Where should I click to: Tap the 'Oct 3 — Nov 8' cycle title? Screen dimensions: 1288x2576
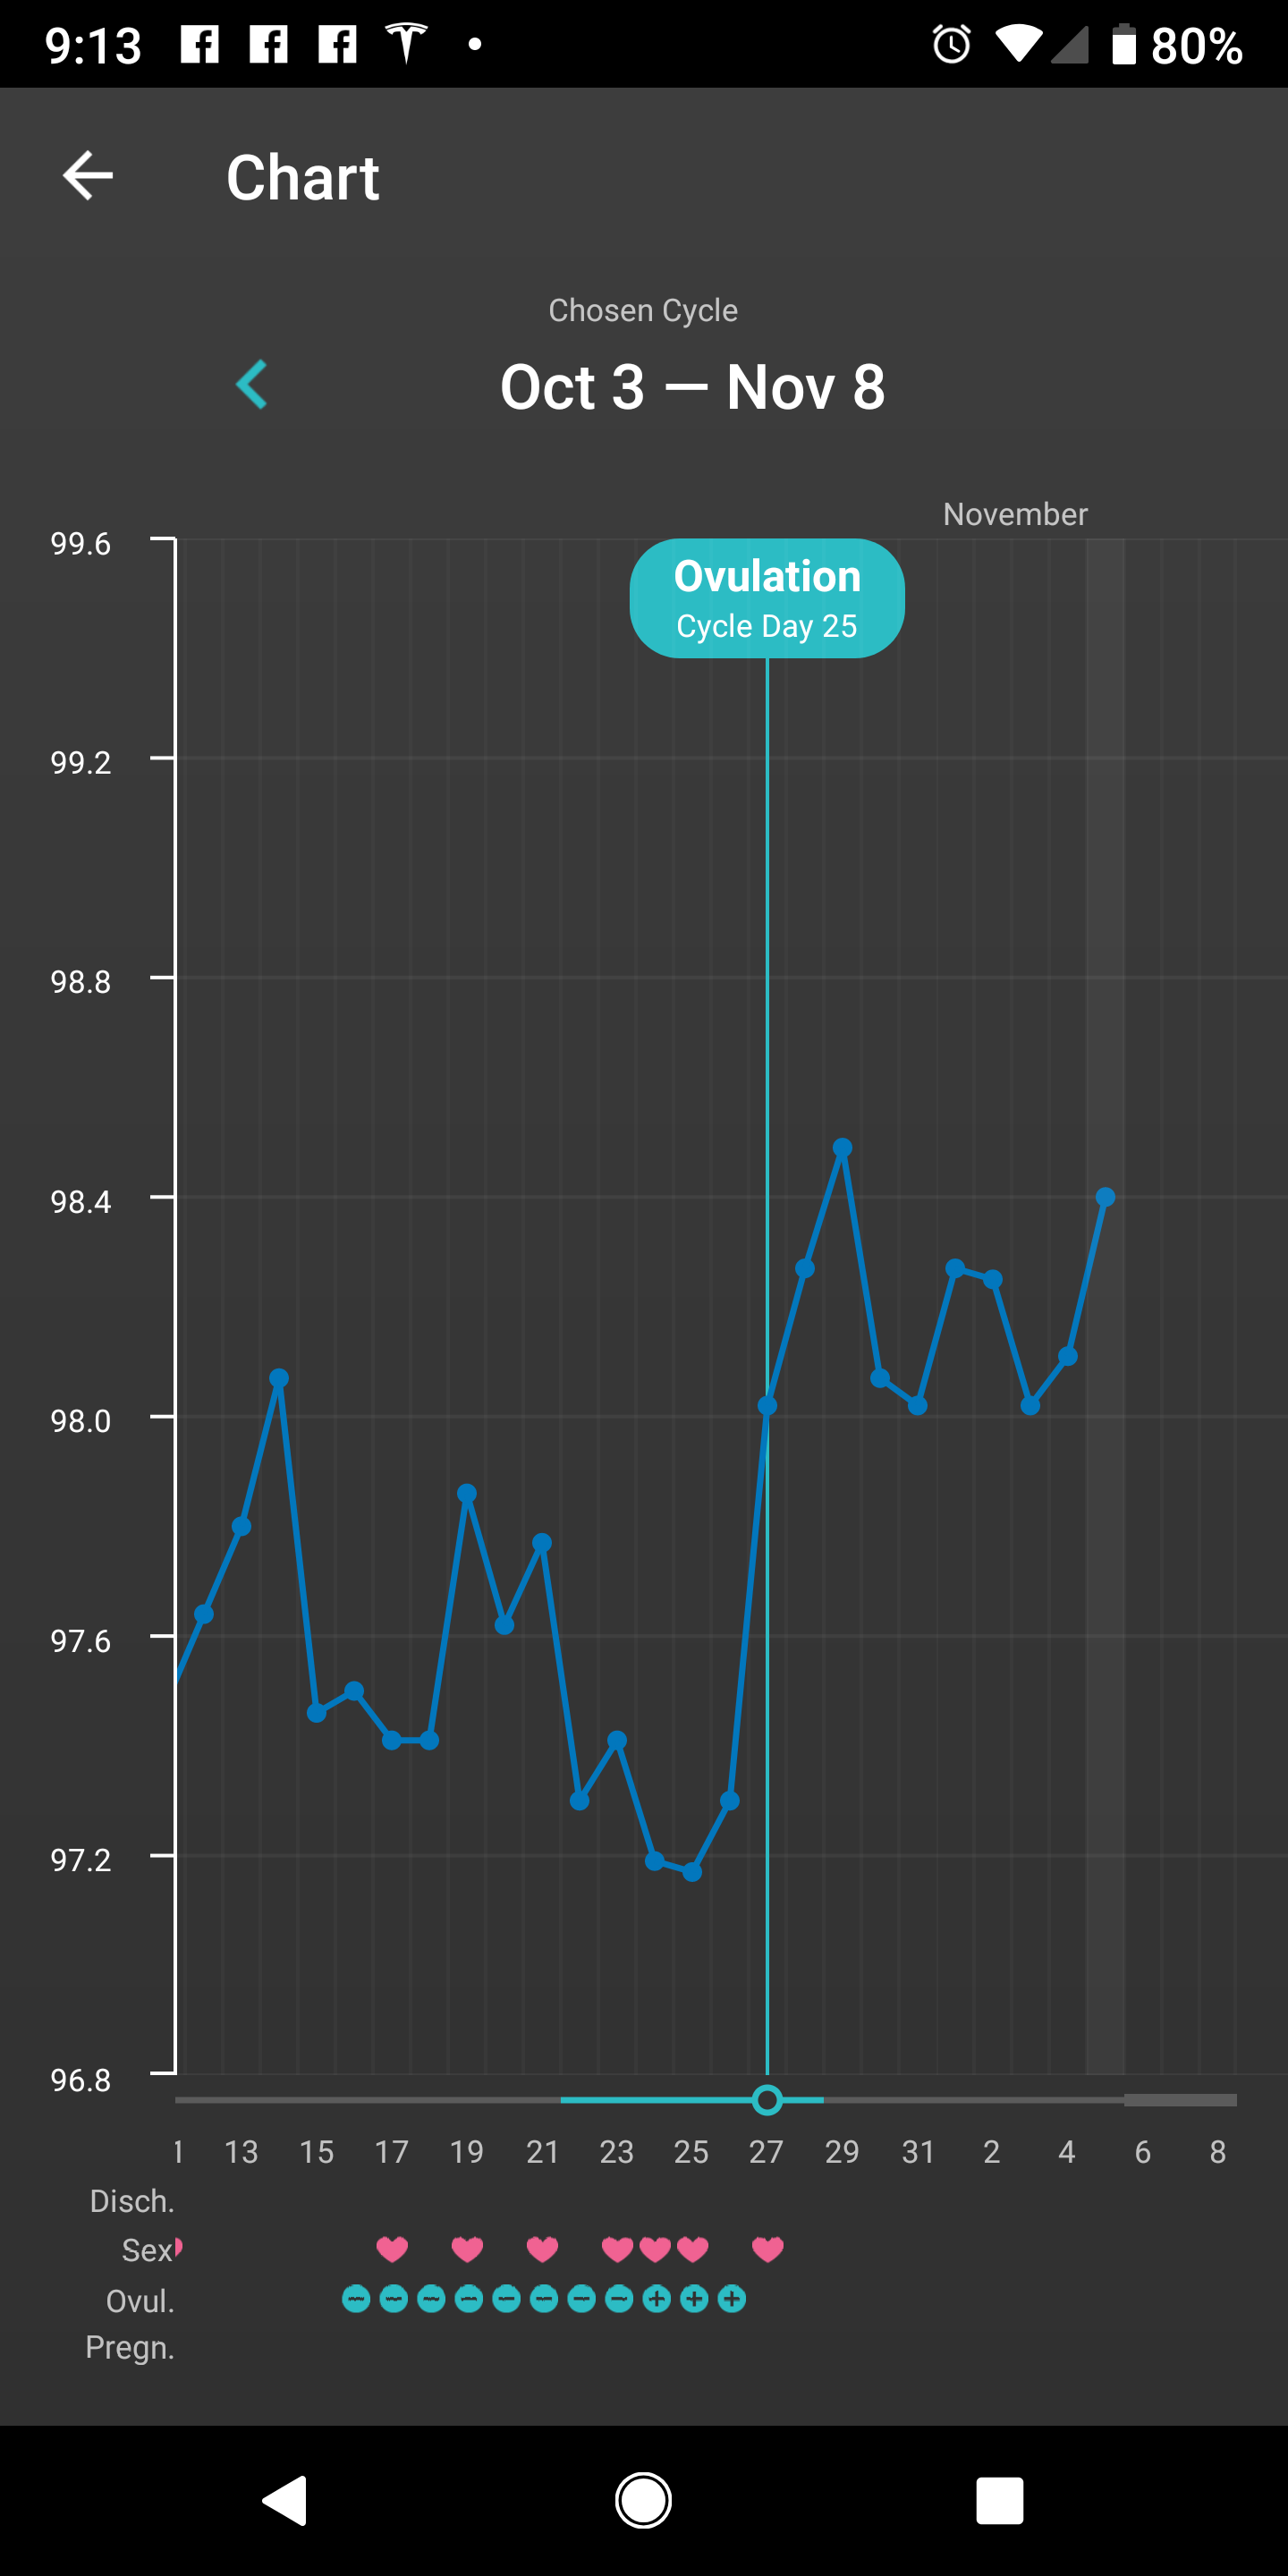pyautogui.click(x=692, y=387)
